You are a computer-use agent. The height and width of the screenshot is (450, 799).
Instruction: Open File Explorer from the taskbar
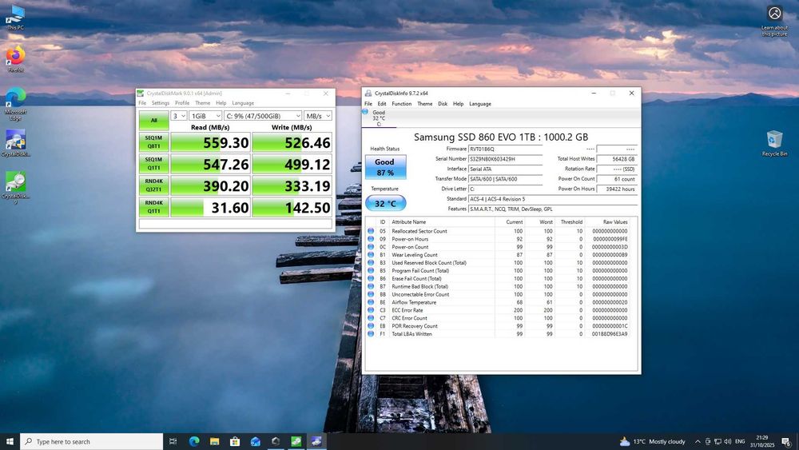coord(214,441)
